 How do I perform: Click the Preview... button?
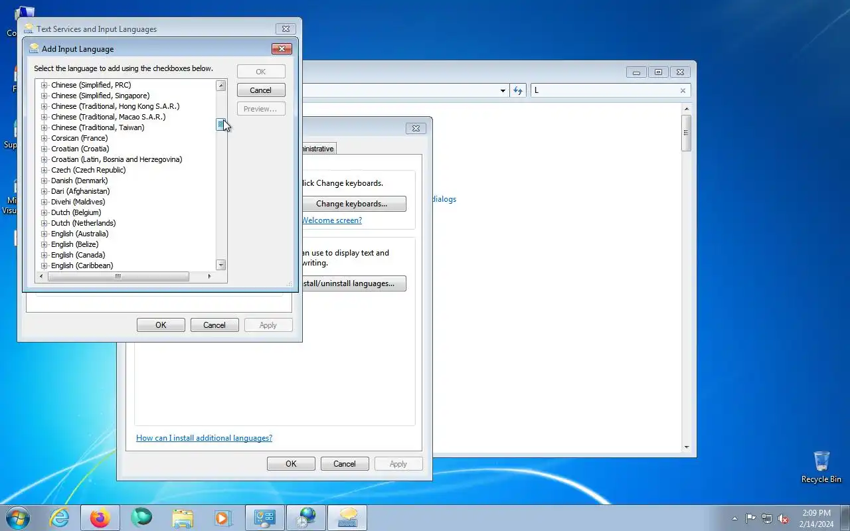tap(260, 109)
